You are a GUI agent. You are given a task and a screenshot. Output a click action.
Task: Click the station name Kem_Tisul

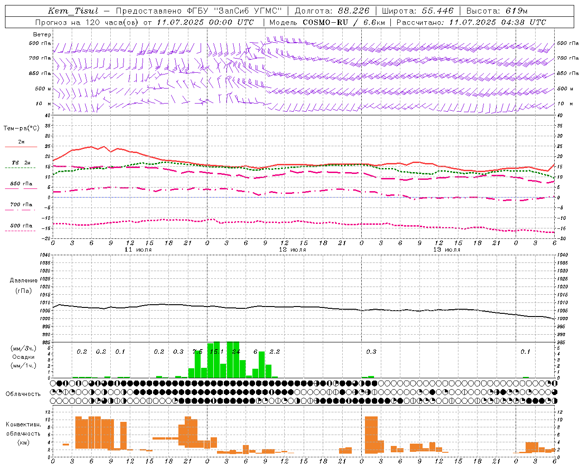pos(73,11)
